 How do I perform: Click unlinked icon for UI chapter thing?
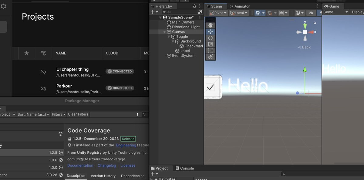[43, 72]
